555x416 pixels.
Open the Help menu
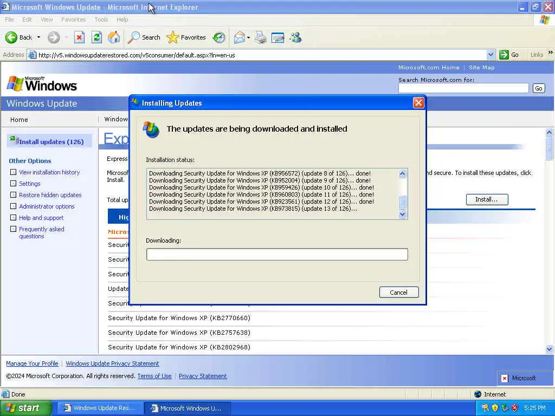[122, 19]
